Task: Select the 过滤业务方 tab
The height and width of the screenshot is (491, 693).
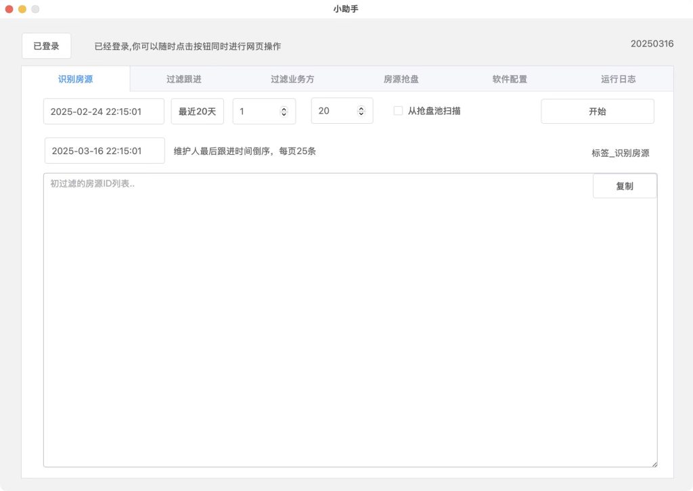Action: [292, 79]
